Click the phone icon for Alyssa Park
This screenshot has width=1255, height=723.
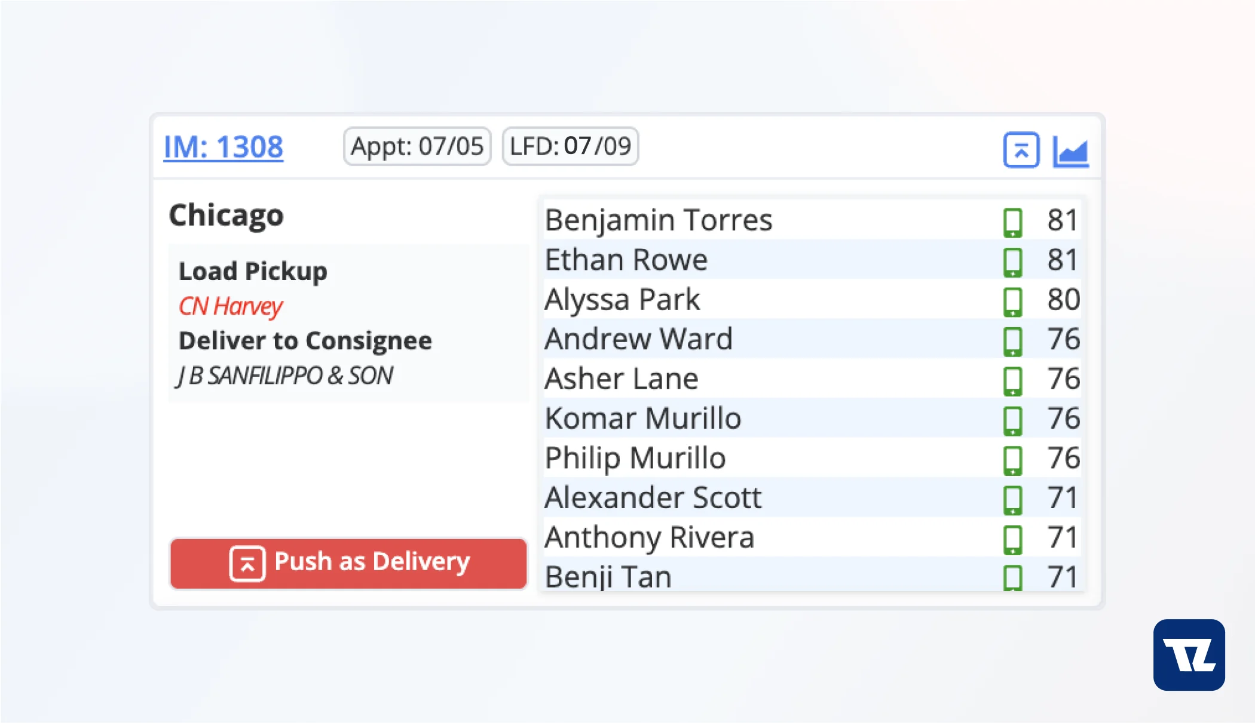(x=1012, y=301)
